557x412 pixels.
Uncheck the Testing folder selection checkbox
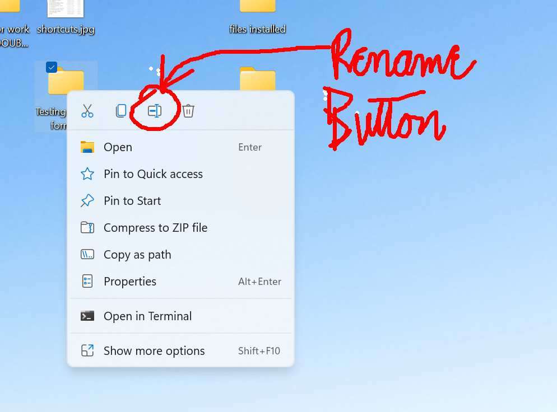pos(52,67)
